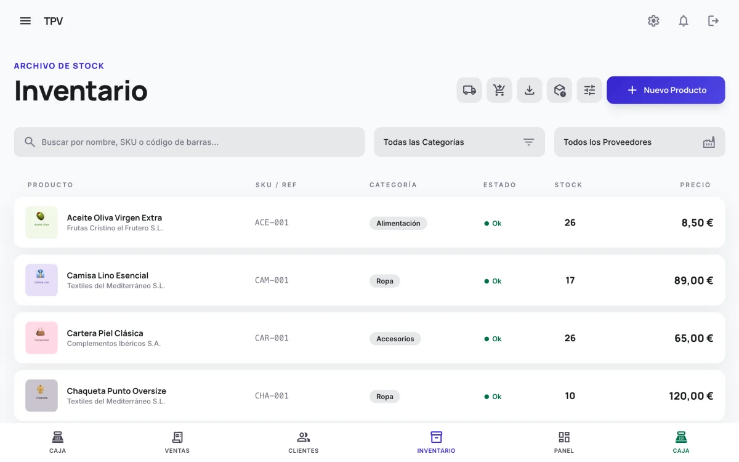
Task: Click the Alimentación category tag
Action: [398, 223]
